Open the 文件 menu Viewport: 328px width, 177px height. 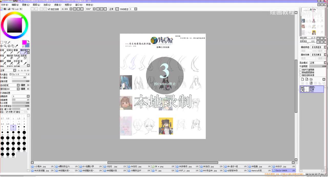[5, 5]
